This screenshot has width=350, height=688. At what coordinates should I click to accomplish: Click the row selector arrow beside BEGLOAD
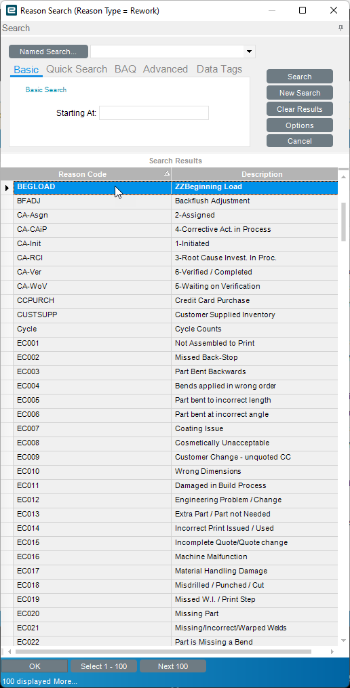tap(7, 187)
